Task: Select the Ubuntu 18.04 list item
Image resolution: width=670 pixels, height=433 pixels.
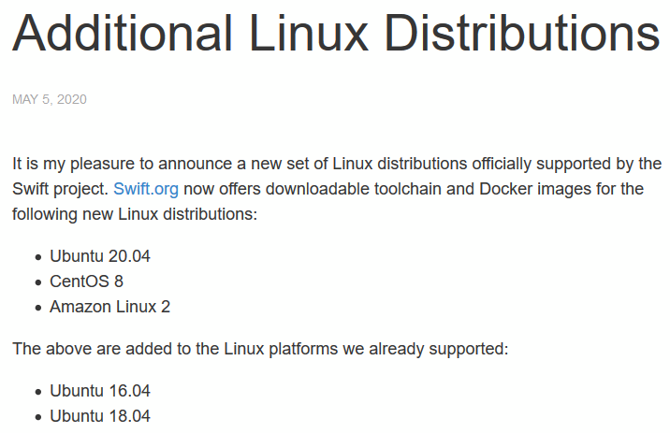Action: coord(100,416)
